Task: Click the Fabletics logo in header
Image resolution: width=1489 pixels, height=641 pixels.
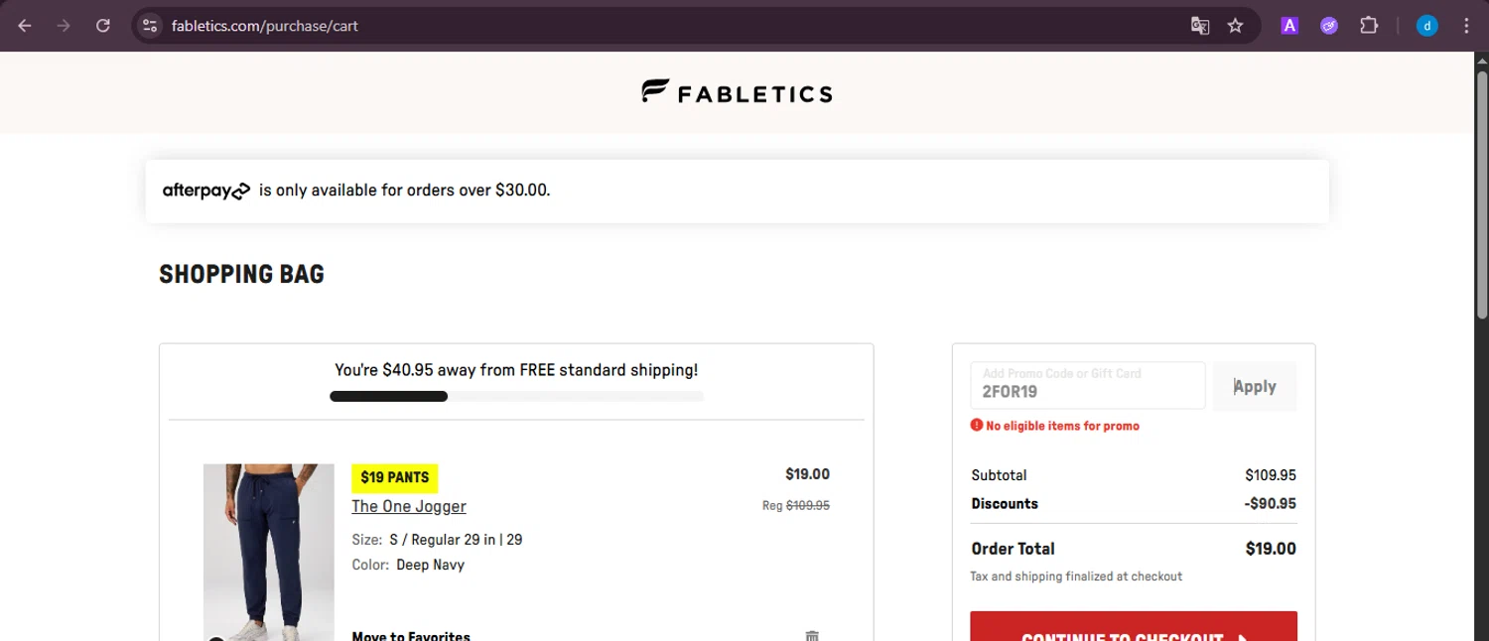Action: (737, 93)
